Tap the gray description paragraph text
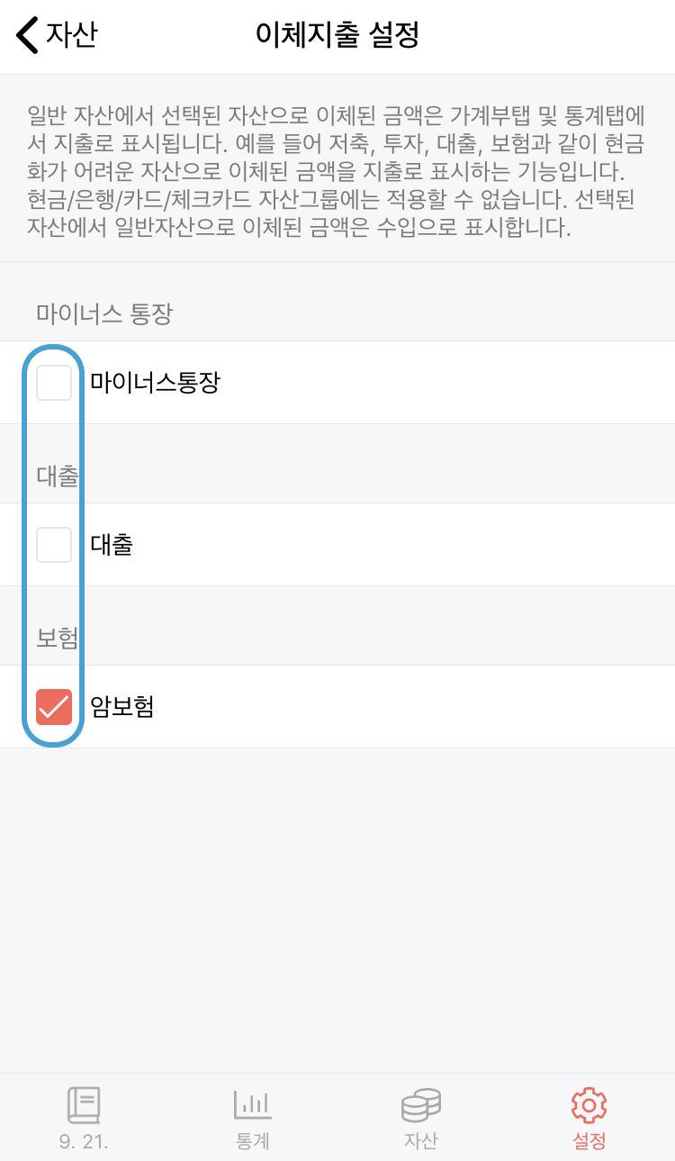675x1161 pixels. coord(337,171)
